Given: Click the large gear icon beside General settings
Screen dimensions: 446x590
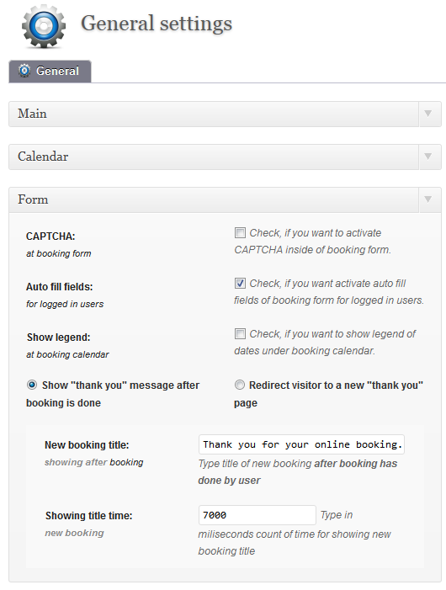Looking at the screenshot, I should point(44,26).
